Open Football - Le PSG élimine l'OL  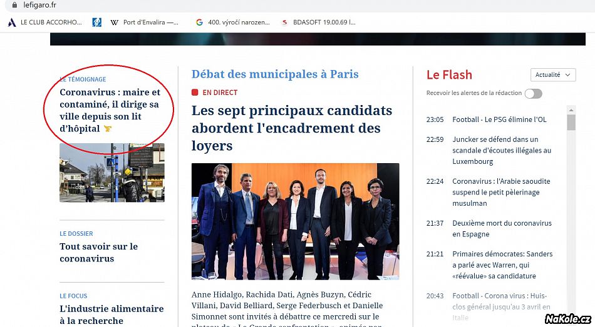coord(499,119)
